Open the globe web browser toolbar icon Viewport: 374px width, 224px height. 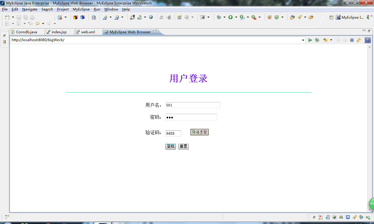pos(151,17)
